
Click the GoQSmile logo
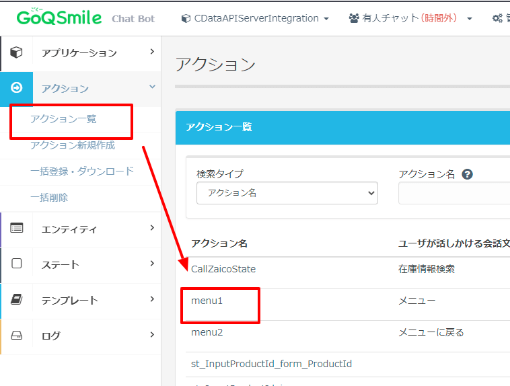tap(59, 17)
